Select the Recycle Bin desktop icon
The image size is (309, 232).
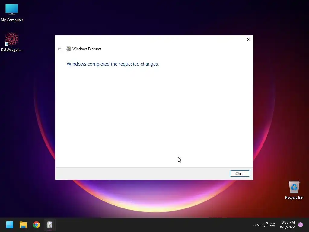(x=294, y=190)
